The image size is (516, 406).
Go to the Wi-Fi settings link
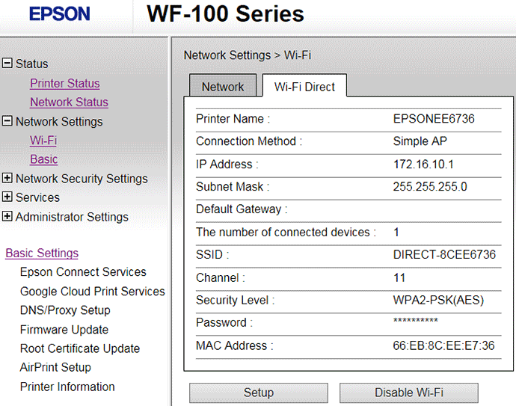click(43, 141)
